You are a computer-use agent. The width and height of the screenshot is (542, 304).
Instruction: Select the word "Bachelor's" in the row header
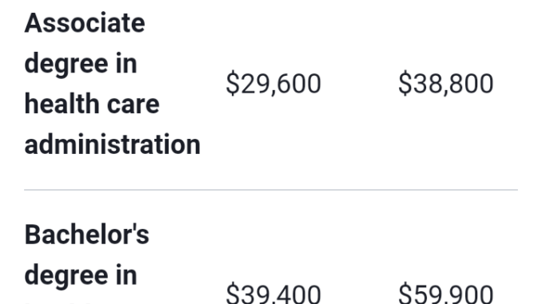coord(87,235)
